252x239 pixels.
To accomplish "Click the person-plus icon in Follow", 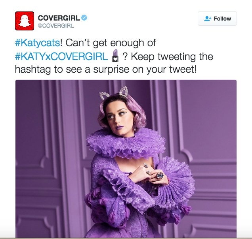I will [x=208, y=19].
